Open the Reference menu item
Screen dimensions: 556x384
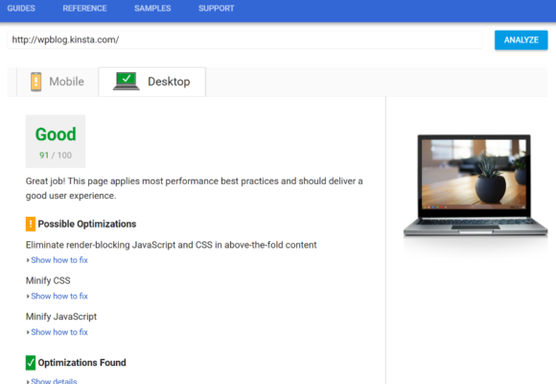pyautogui.click(x=84, y=9)
